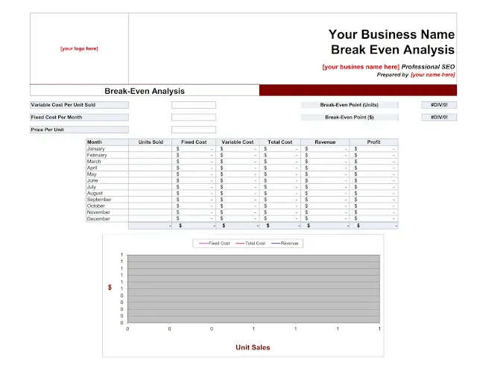Select the Break-Even Point ($) #DIV/0! result cell
The width and height of the screenshot is (477, 368).
click(439, 117)
